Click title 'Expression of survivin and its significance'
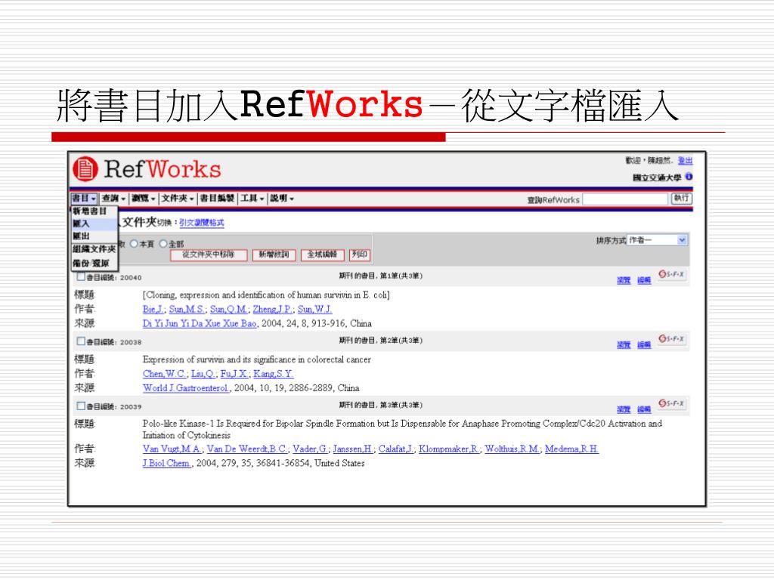This screenshot has height=580, width=774. [x=257, y=359]
